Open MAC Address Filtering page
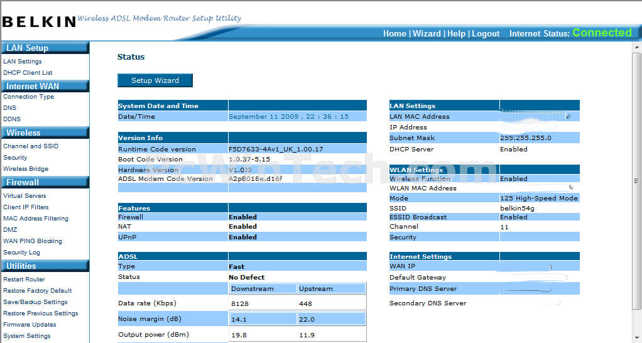The image size is (642, 343). [x=36, y=219]
